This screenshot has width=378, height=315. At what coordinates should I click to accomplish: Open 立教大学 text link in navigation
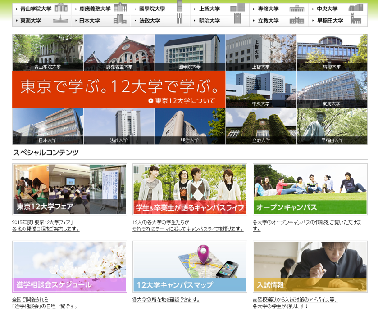tap(269, 21)
